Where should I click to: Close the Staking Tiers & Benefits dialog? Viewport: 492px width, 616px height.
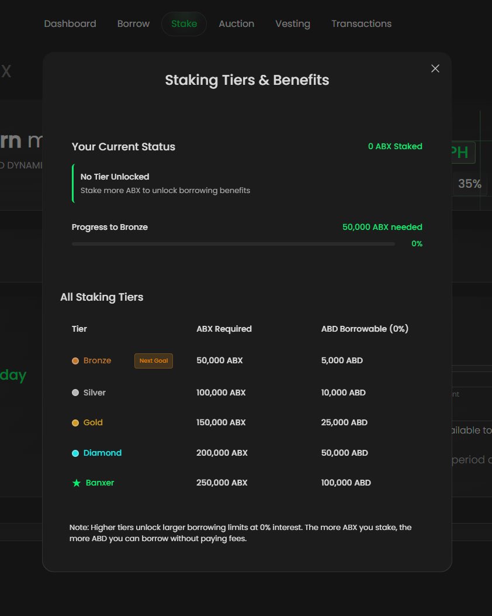point(435,68)
